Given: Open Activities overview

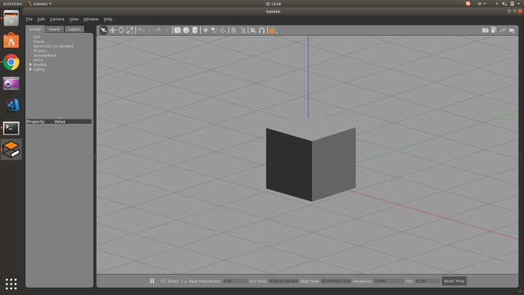Looking at the screenshot, I should pyautogui.click(x=12, y=4).
